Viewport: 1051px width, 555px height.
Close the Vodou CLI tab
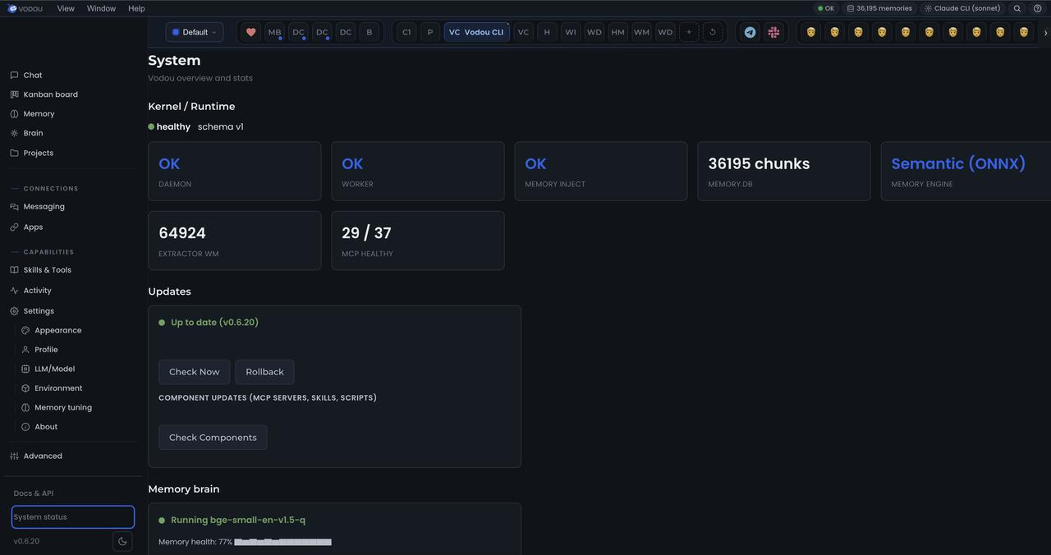point(507,25)
